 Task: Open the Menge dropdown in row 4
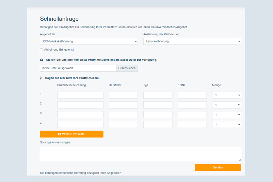226,125
